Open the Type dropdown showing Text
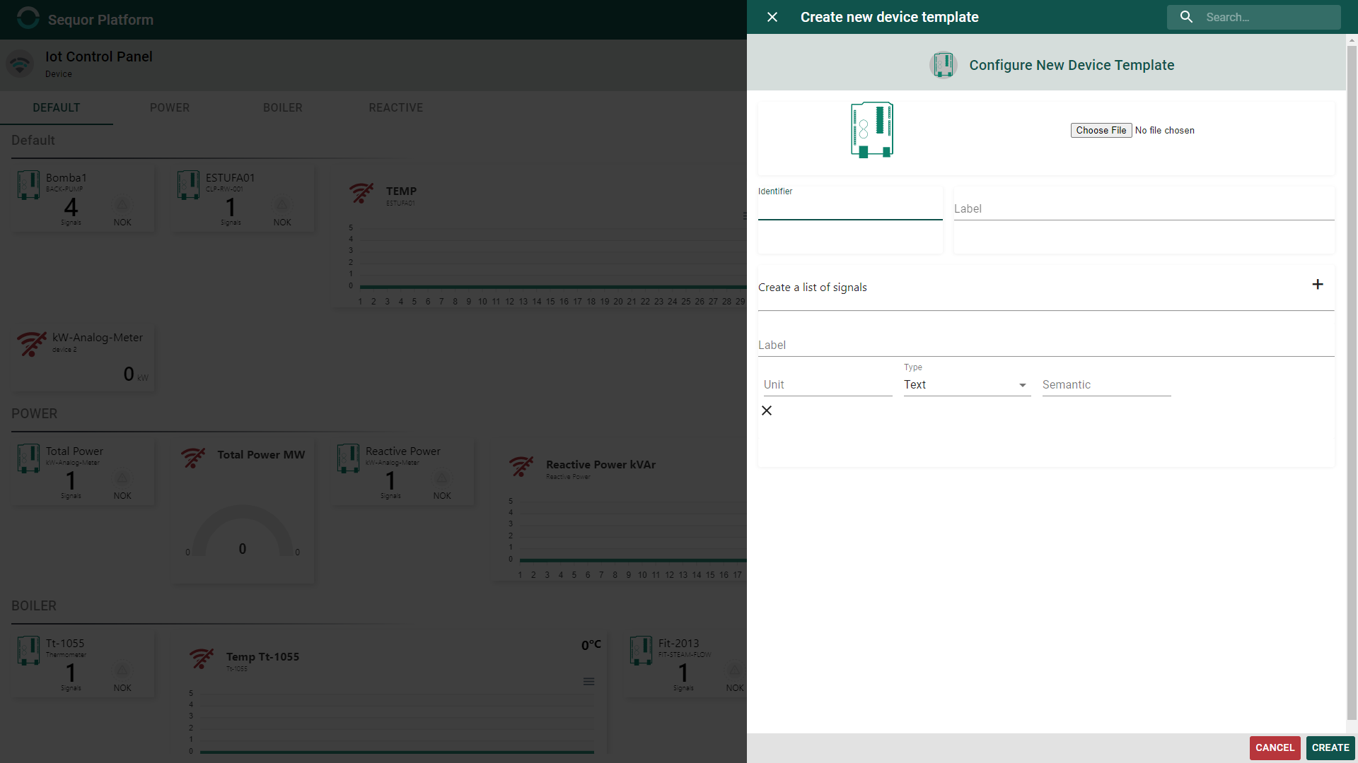 pyautogui.click(x=967, y=385)
